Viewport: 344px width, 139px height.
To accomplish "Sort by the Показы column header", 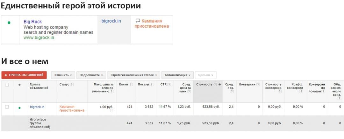I will coord(143,84).
